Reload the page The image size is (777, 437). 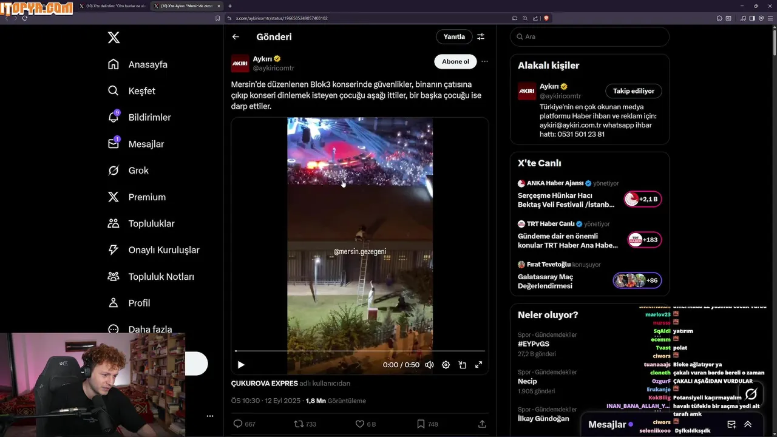point(25,18)
